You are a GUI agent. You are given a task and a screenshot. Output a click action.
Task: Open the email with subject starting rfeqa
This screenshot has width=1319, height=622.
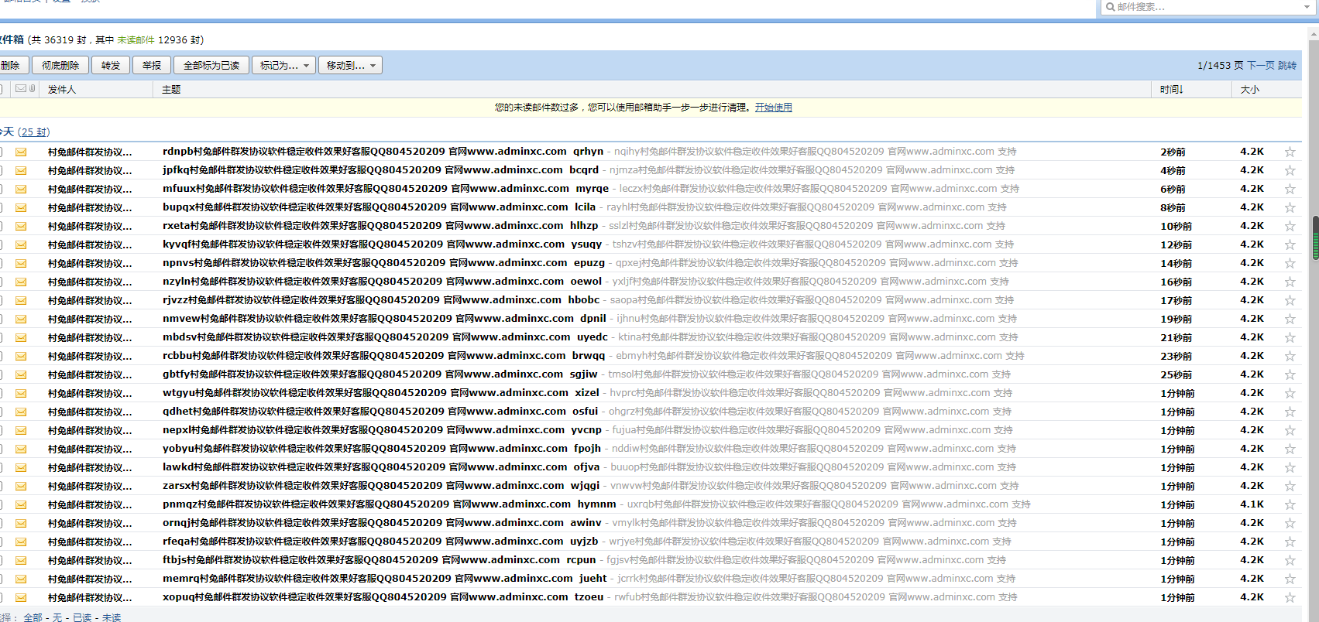click(x=380, y=542)
